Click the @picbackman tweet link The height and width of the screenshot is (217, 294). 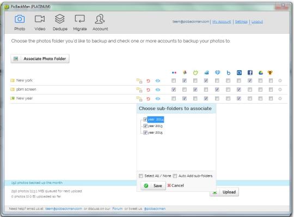pos(155,209)
